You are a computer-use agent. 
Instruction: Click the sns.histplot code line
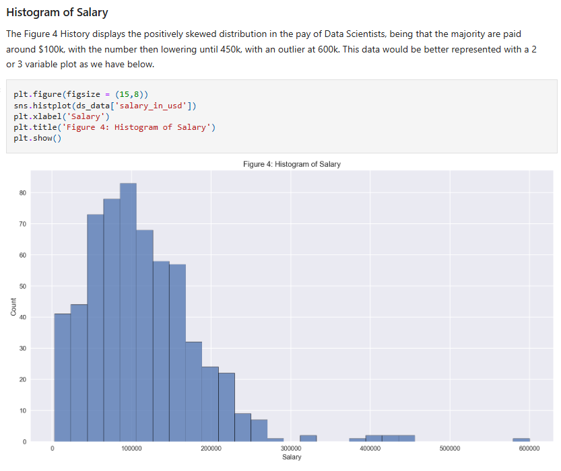tap(105, 106)
